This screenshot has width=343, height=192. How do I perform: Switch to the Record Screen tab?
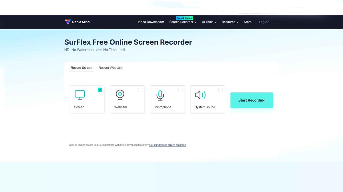(81, 68)
